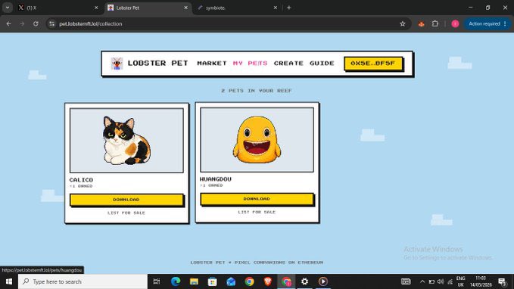Open File Explorer from the taskbar
Viewport: 514px width, 289px height.
(194, 281)
